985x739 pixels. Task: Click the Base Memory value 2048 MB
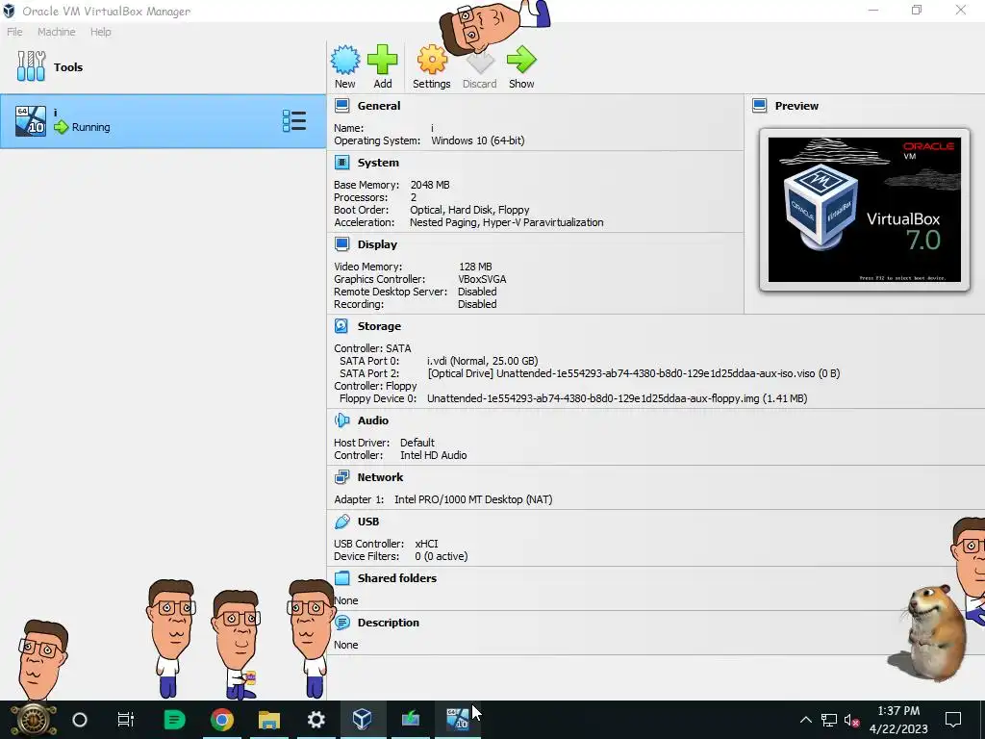(430, 185)
